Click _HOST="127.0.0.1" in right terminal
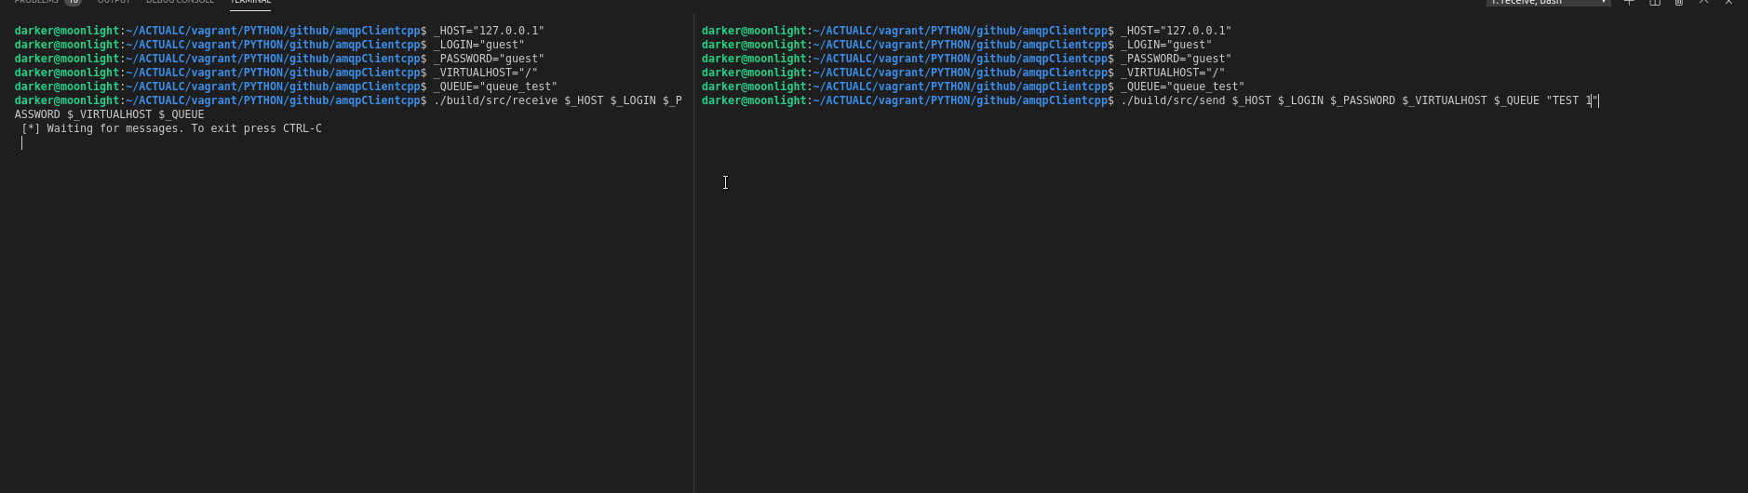Viewport: 1748px width, 493px height. pos(1176,31)
